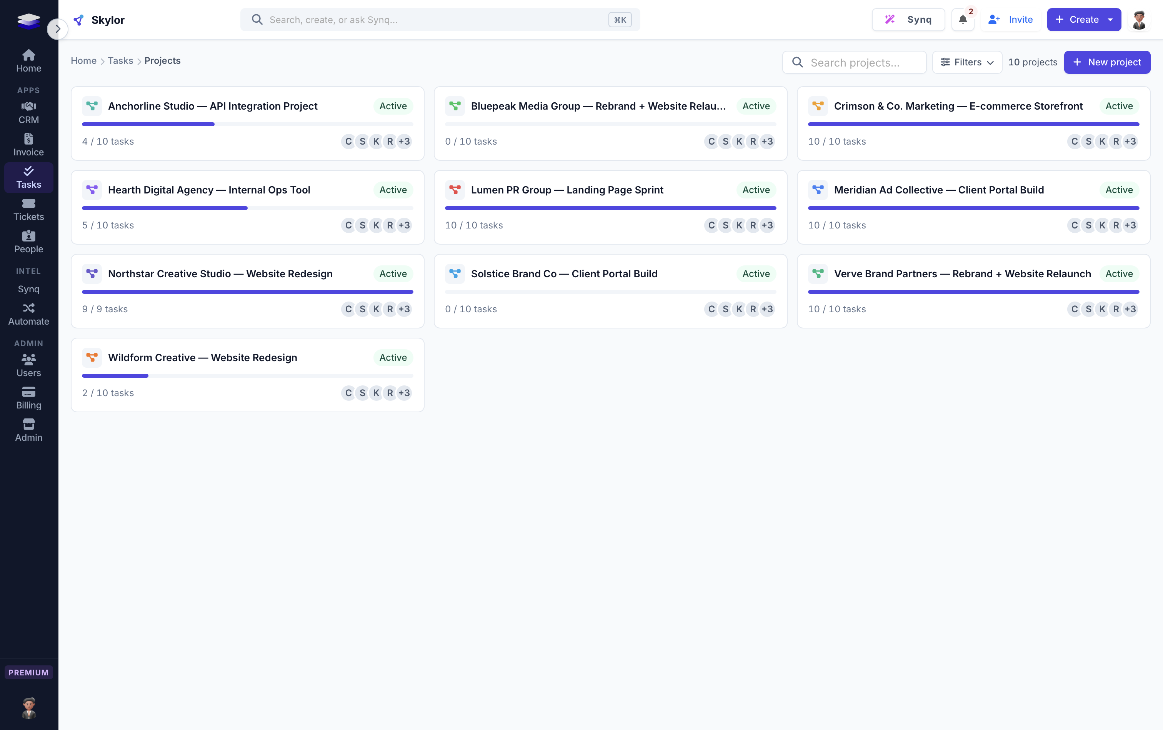Click Anchorline Studio progress bar
1163x730 pixels.
247,125
